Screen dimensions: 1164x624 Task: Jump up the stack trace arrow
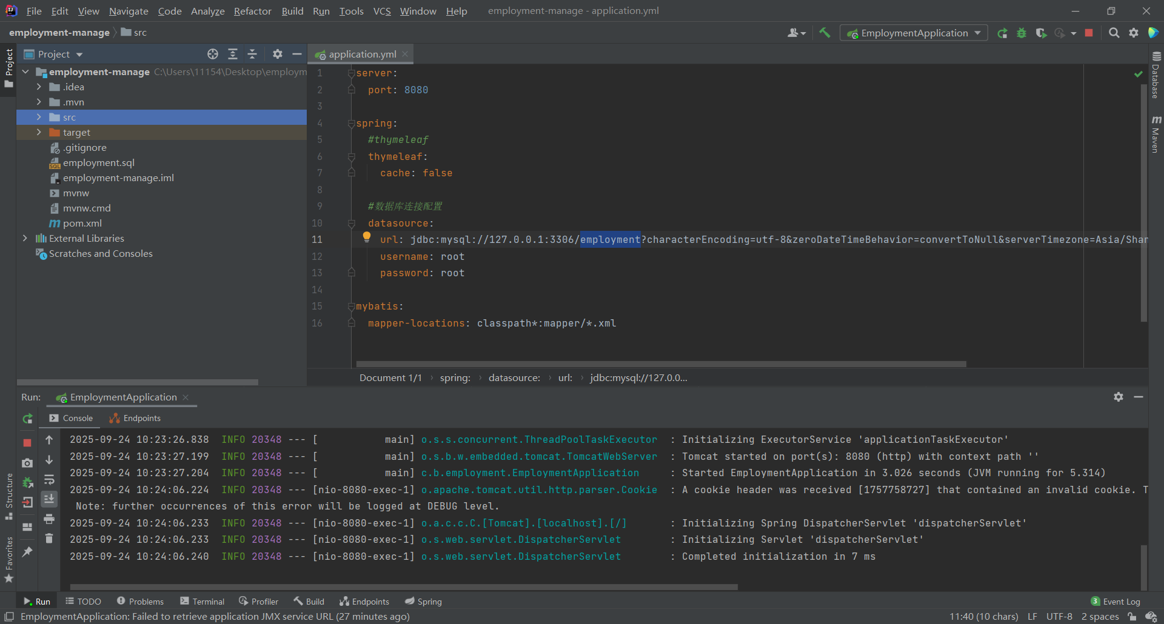49,440
